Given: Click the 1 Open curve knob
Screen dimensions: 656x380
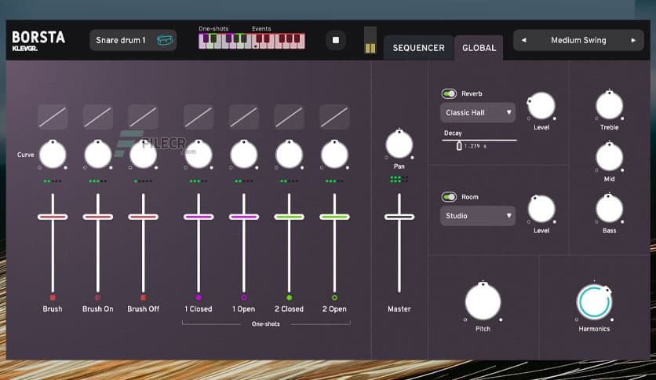Looking at the screenshot, I should (243, 155).
